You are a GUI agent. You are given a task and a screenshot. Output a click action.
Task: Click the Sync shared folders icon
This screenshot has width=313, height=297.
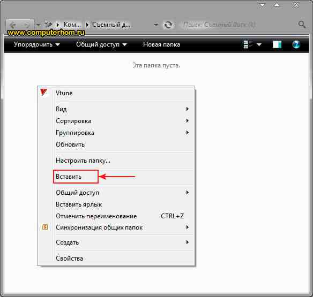(45, 227)
